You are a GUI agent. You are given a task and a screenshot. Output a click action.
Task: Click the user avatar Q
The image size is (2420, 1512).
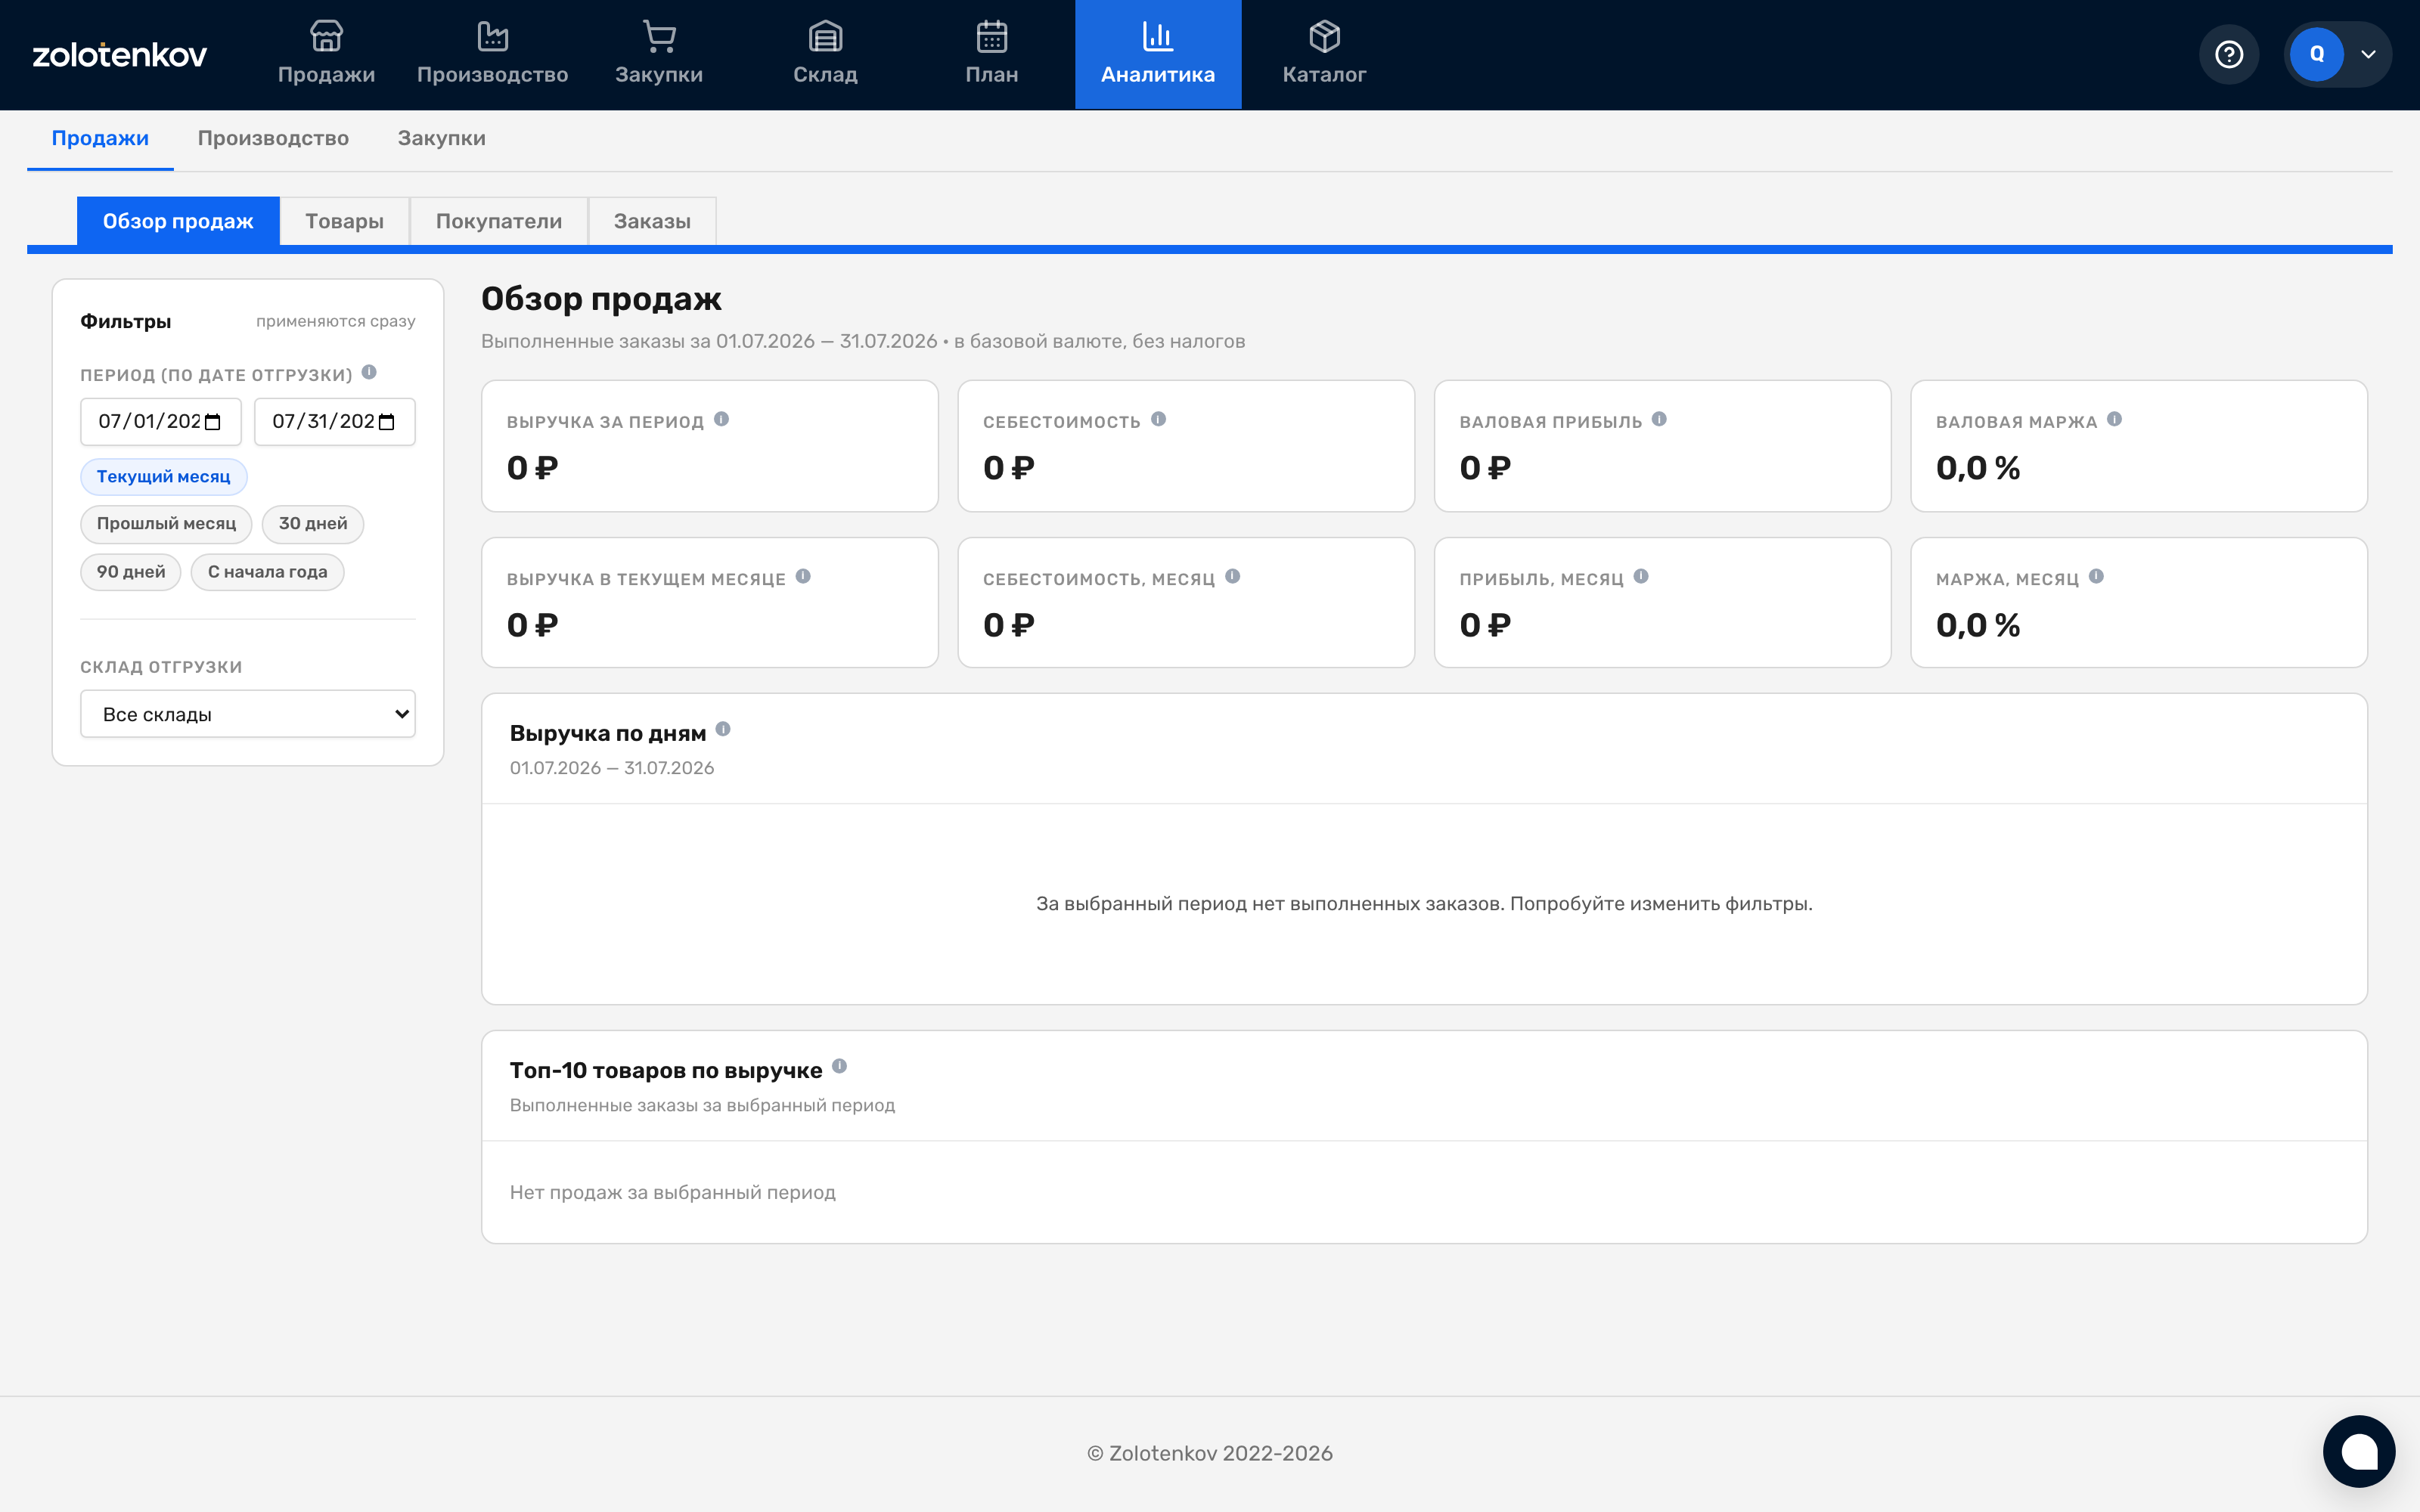tap(2317, 54)
